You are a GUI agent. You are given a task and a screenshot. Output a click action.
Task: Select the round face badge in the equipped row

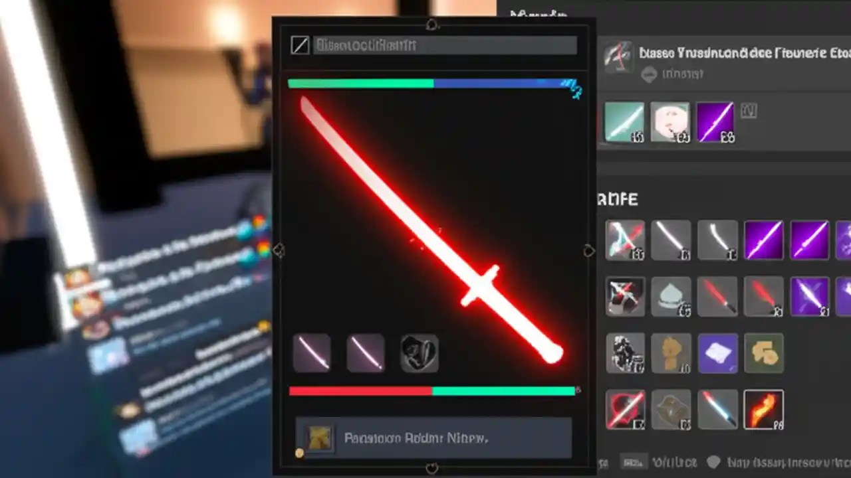(671, 121)
